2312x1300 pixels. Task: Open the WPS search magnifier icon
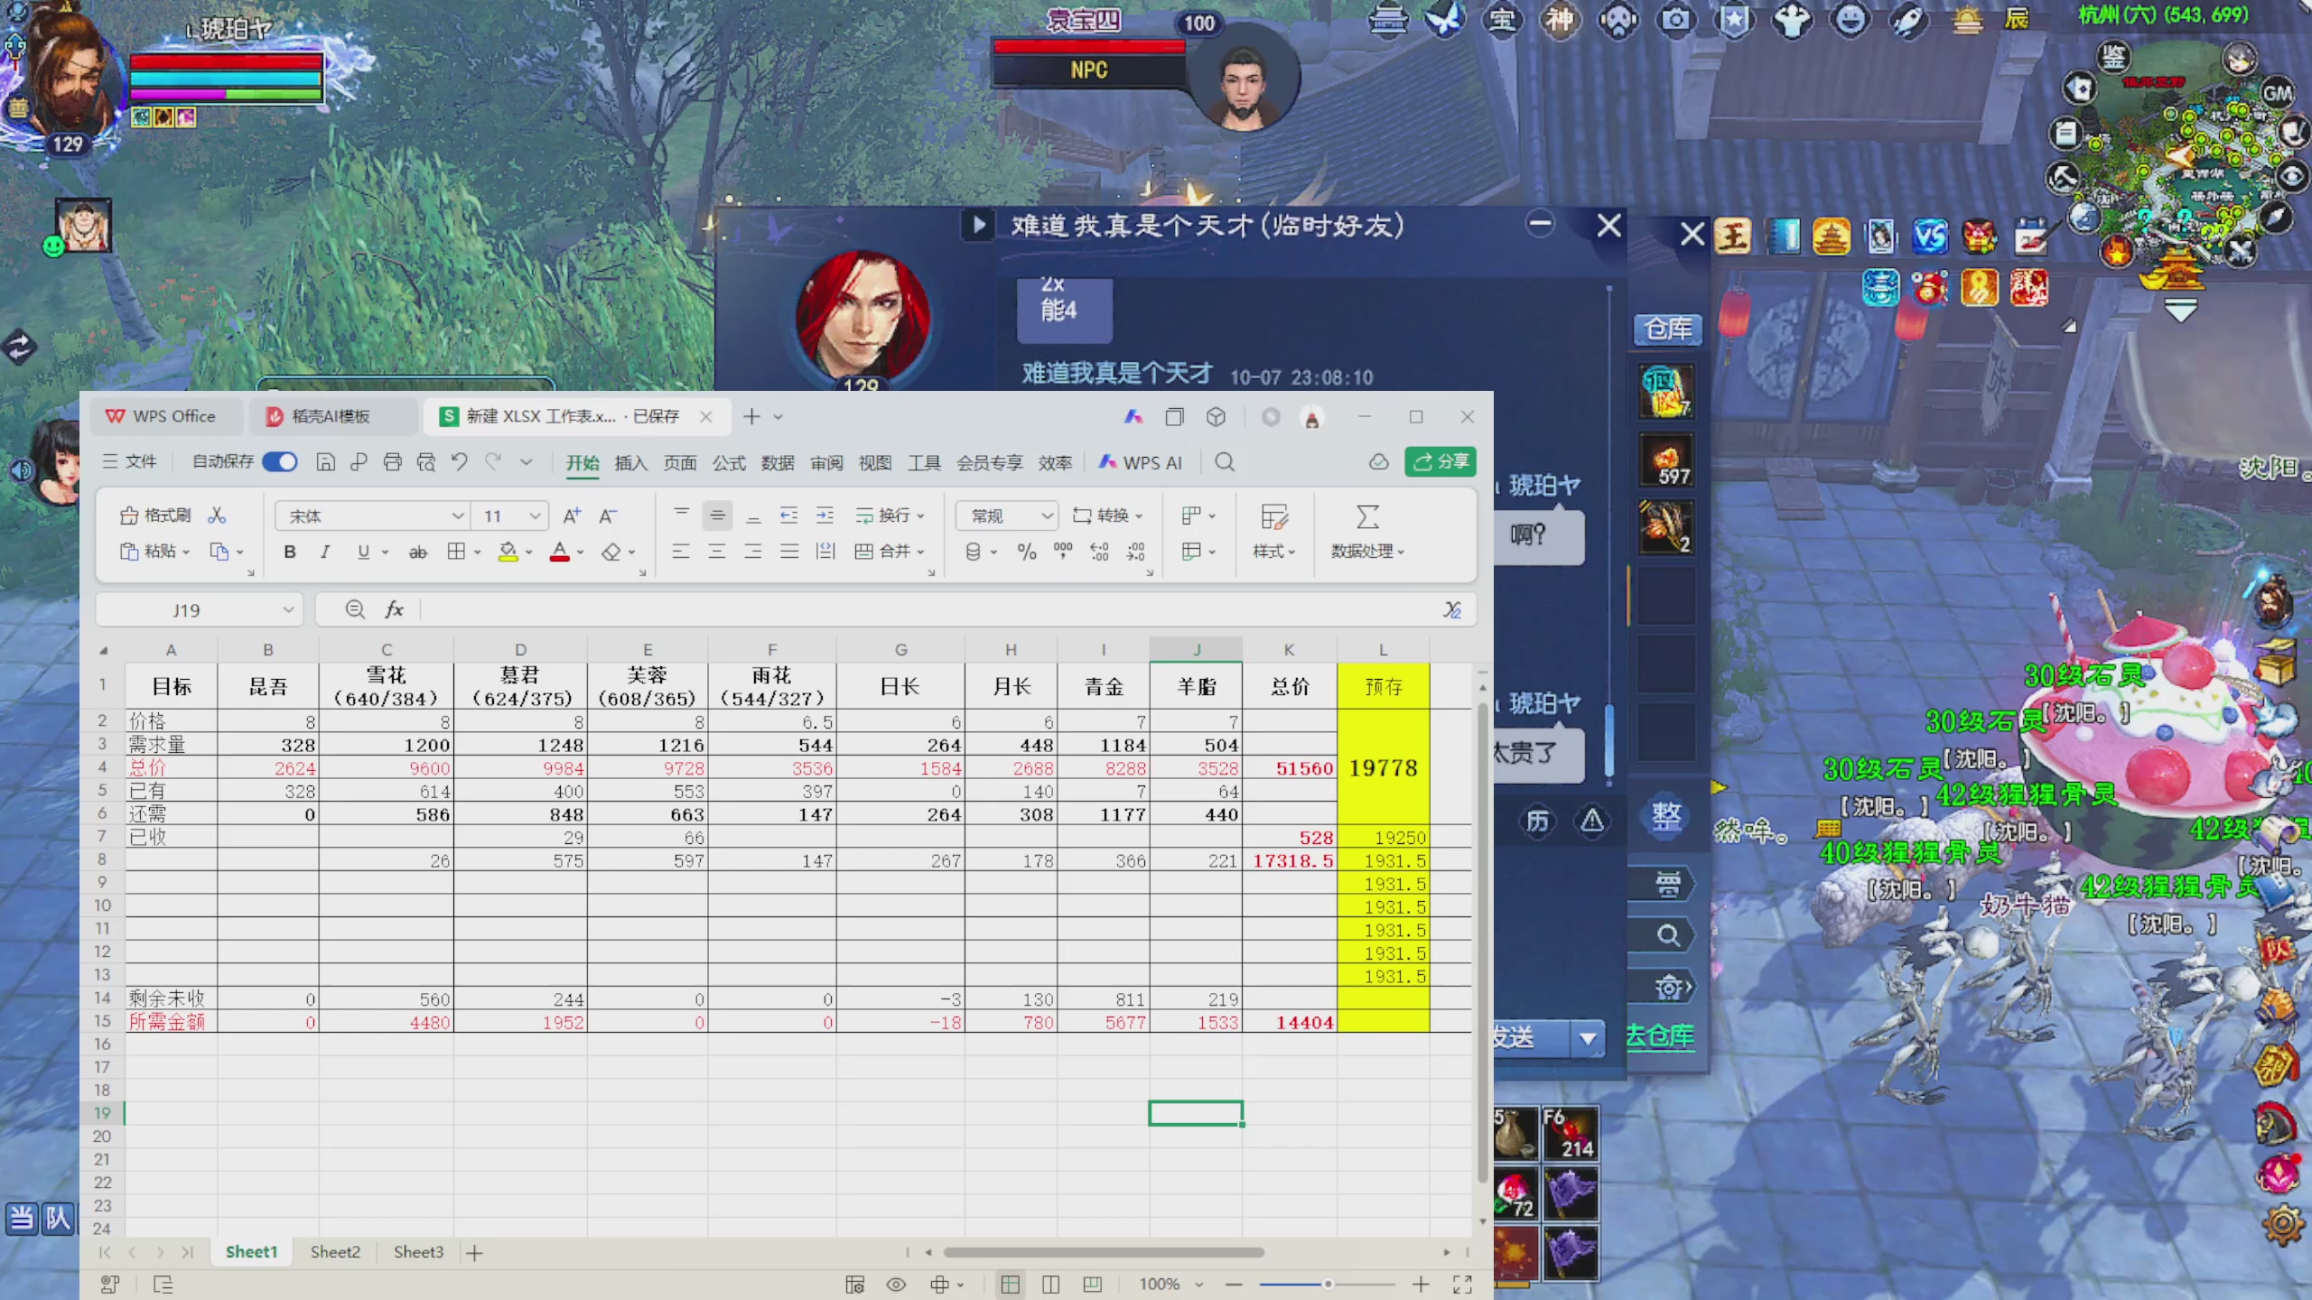[1225, 462]
